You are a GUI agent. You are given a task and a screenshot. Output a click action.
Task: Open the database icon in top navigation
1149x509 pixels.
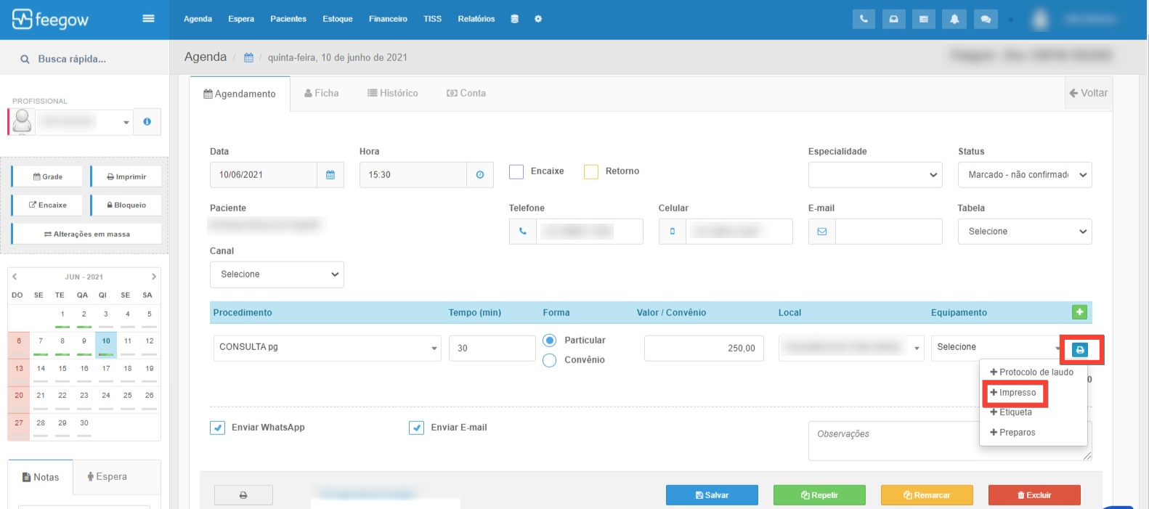coord(514,19)
